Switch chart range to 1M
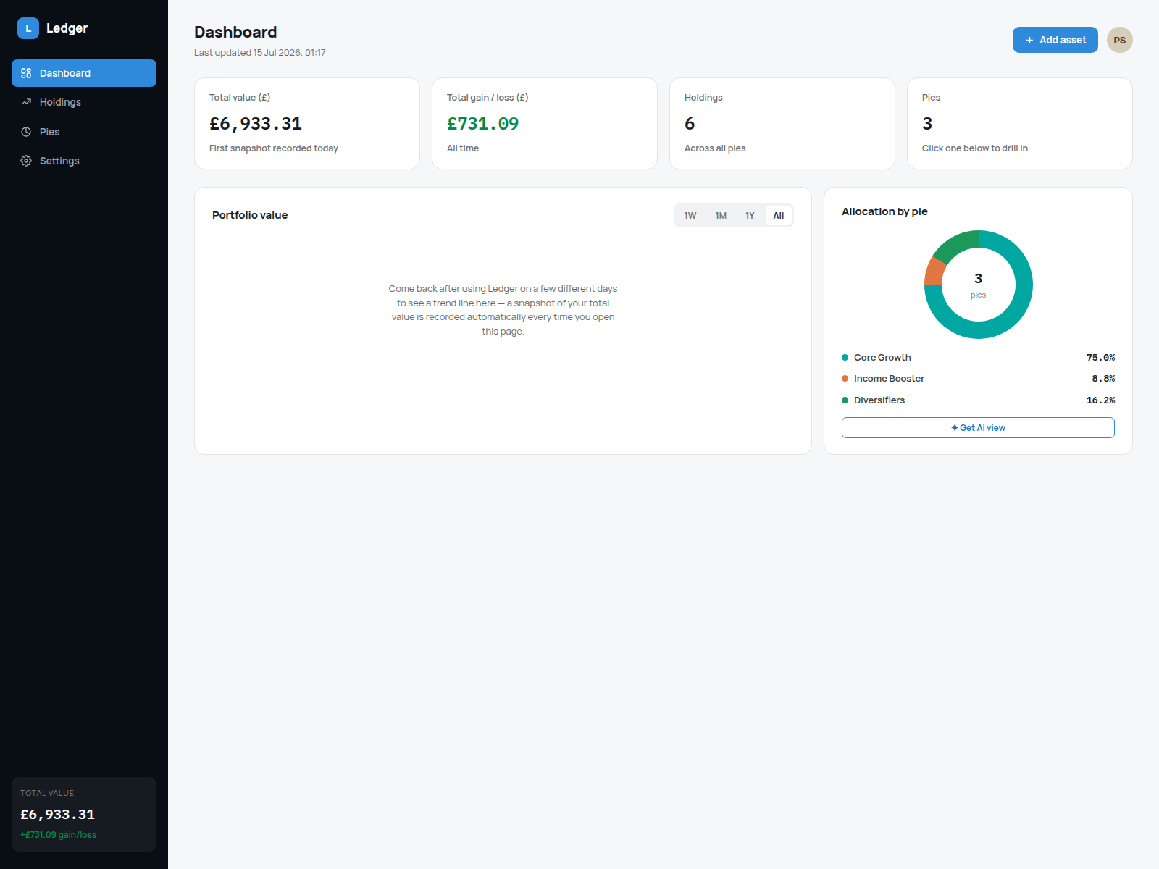Screen dimensions: 1159x869 tap(721, 216)
